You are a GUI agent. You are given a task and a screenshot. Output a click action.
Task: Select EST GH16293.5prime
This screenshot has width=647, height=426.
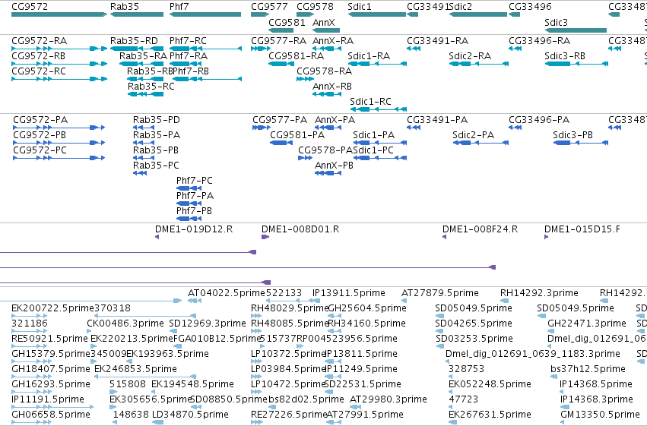tap(32, 392)
